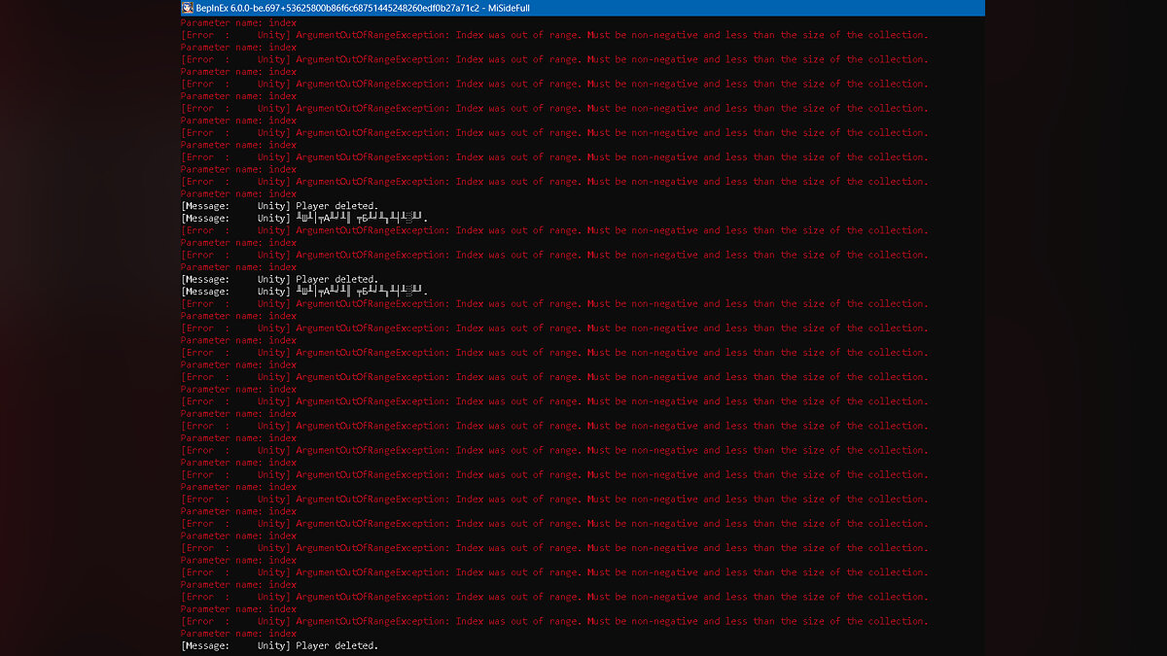Click the BepInEx console icon in title bar

point(187,8)
